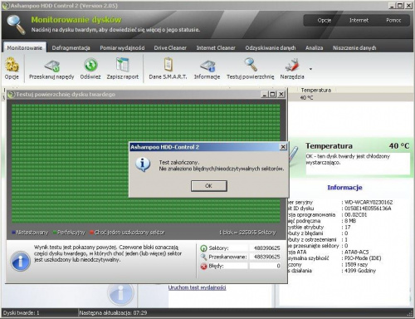The height and width of the screenshot is (319, 415).
Task: Click Uruchom test wydajności link
Action: [x=197, y=287]
